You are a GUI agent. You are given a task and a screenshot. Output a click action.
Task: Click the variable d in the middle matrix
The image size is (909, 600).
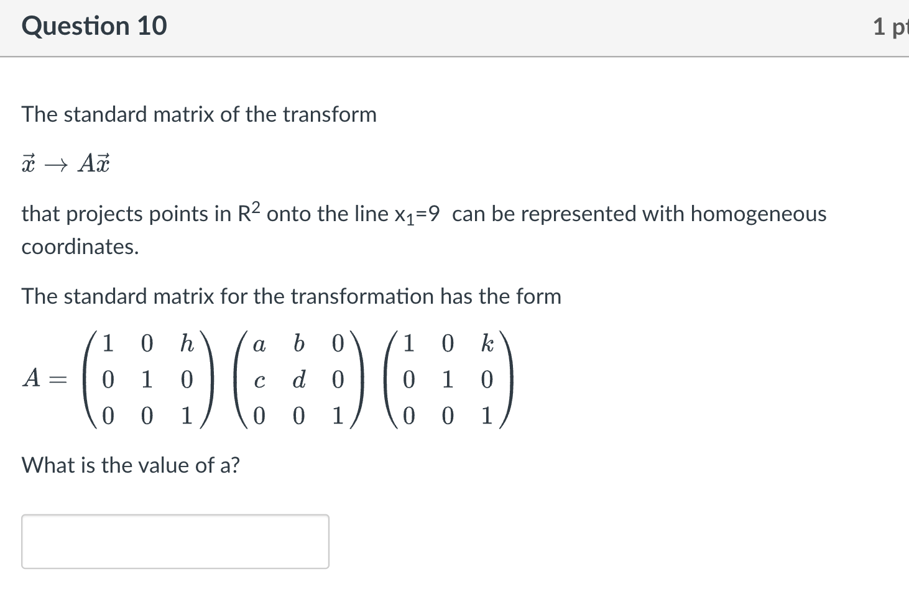click(298, 381)
